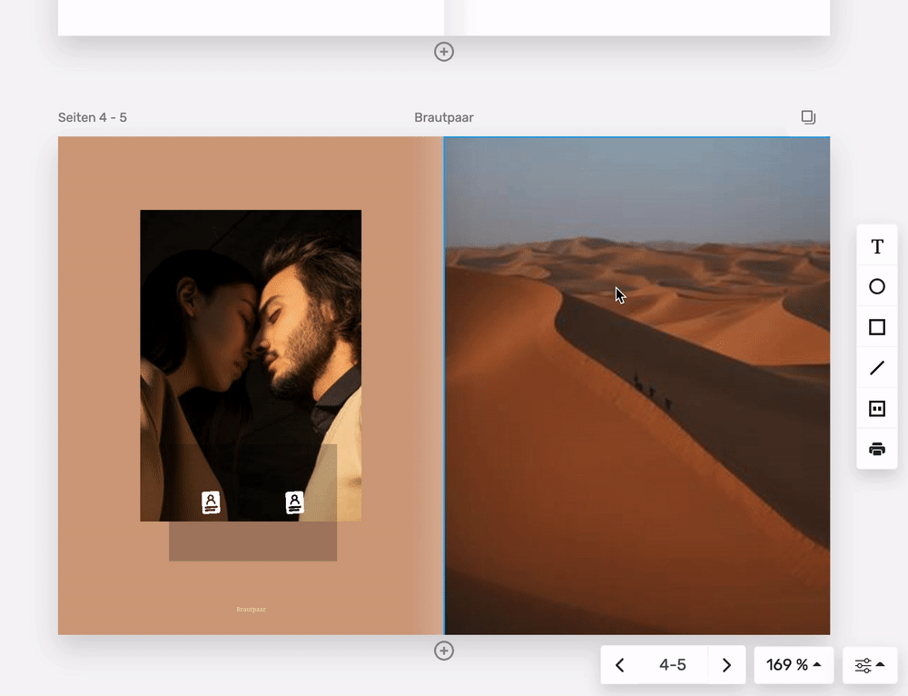Go to the previous page spread
Viewport: 908px width, 696px height.
619,665
